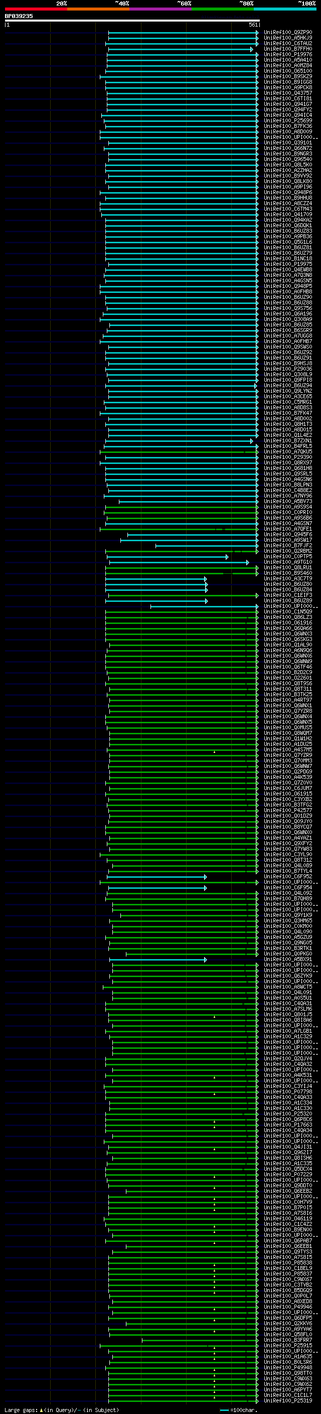This screenshot has width=321, height=1414.
Task: Select label UniRef100_Q2PDG9
Action: coord(288,772)
